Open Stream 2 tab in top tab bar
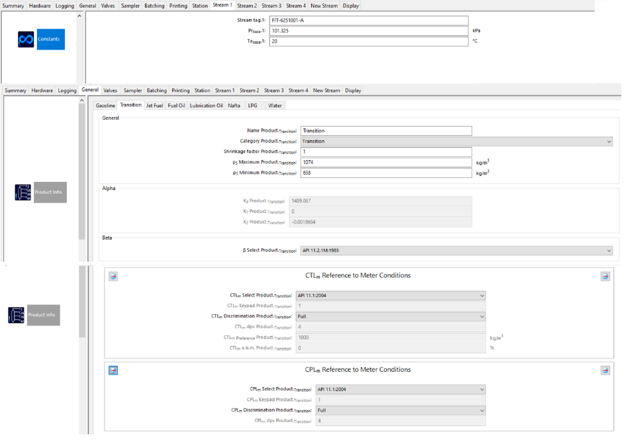The image size is (634, 442). (247, 6)
